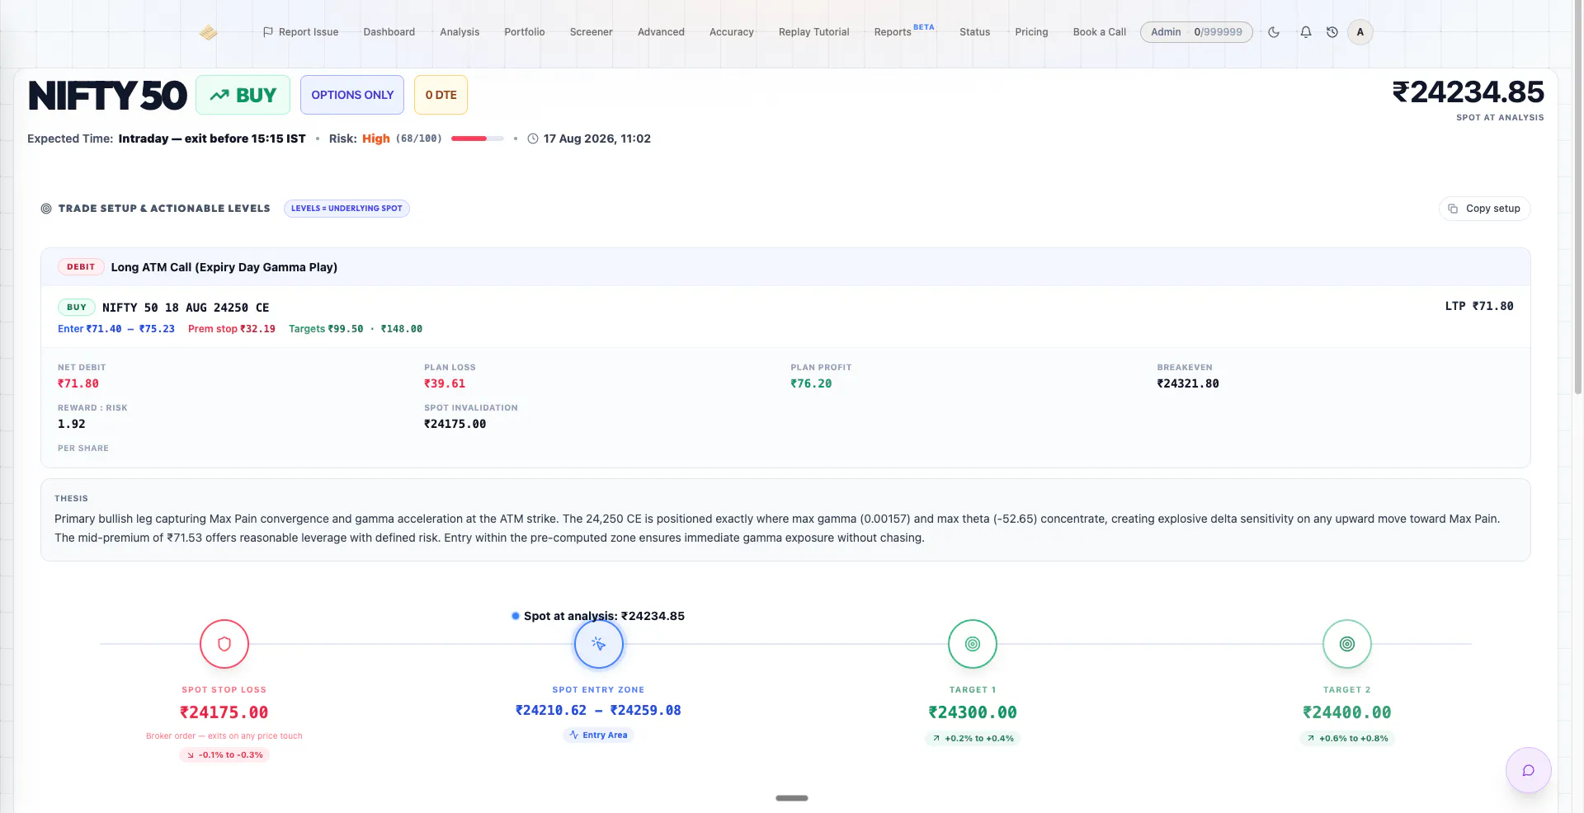Click the Spot Entry Zone cursor icon
The height and width of the screenshot is (813, 1584).
(599, 644)
